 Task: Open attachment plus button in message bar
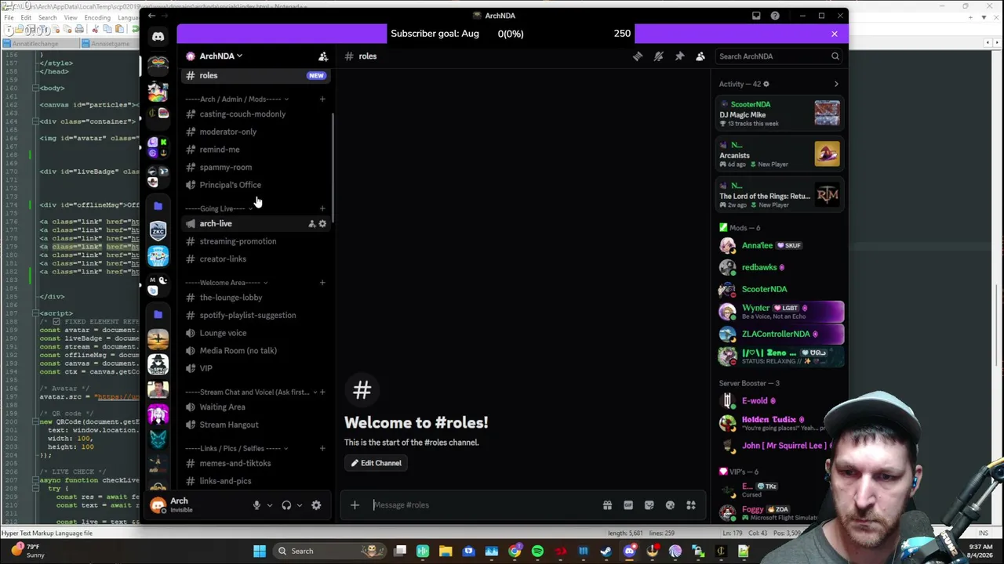point(355,505)
